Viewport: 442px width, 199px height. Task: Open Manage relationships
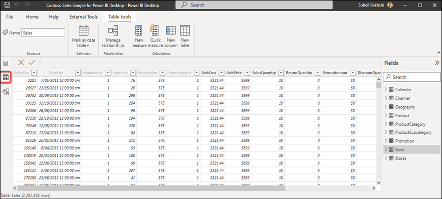point(113,37)
